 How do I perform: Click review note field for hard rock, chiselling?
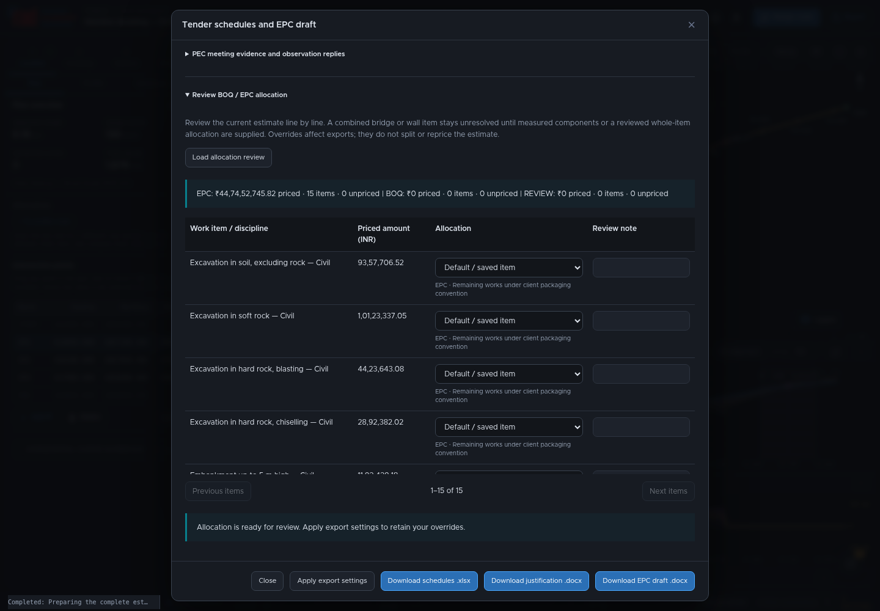pos(641,427)
